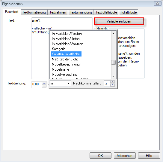Viewport: 163px width, 162px height.
Task: Close the Eigenschaften dialog window
Action: [157, 4]
